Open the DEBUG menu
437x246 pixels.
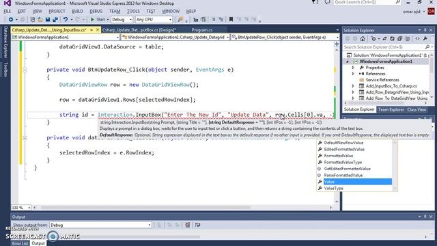pos(96,11)
